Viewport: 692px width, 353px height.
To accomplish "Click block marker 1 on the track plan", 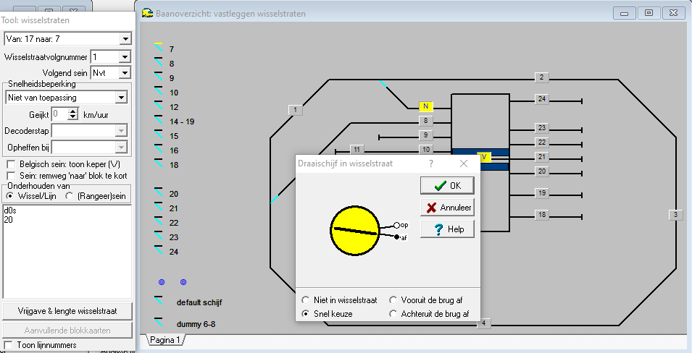I will pyautogui.click(x=295, y=110).
